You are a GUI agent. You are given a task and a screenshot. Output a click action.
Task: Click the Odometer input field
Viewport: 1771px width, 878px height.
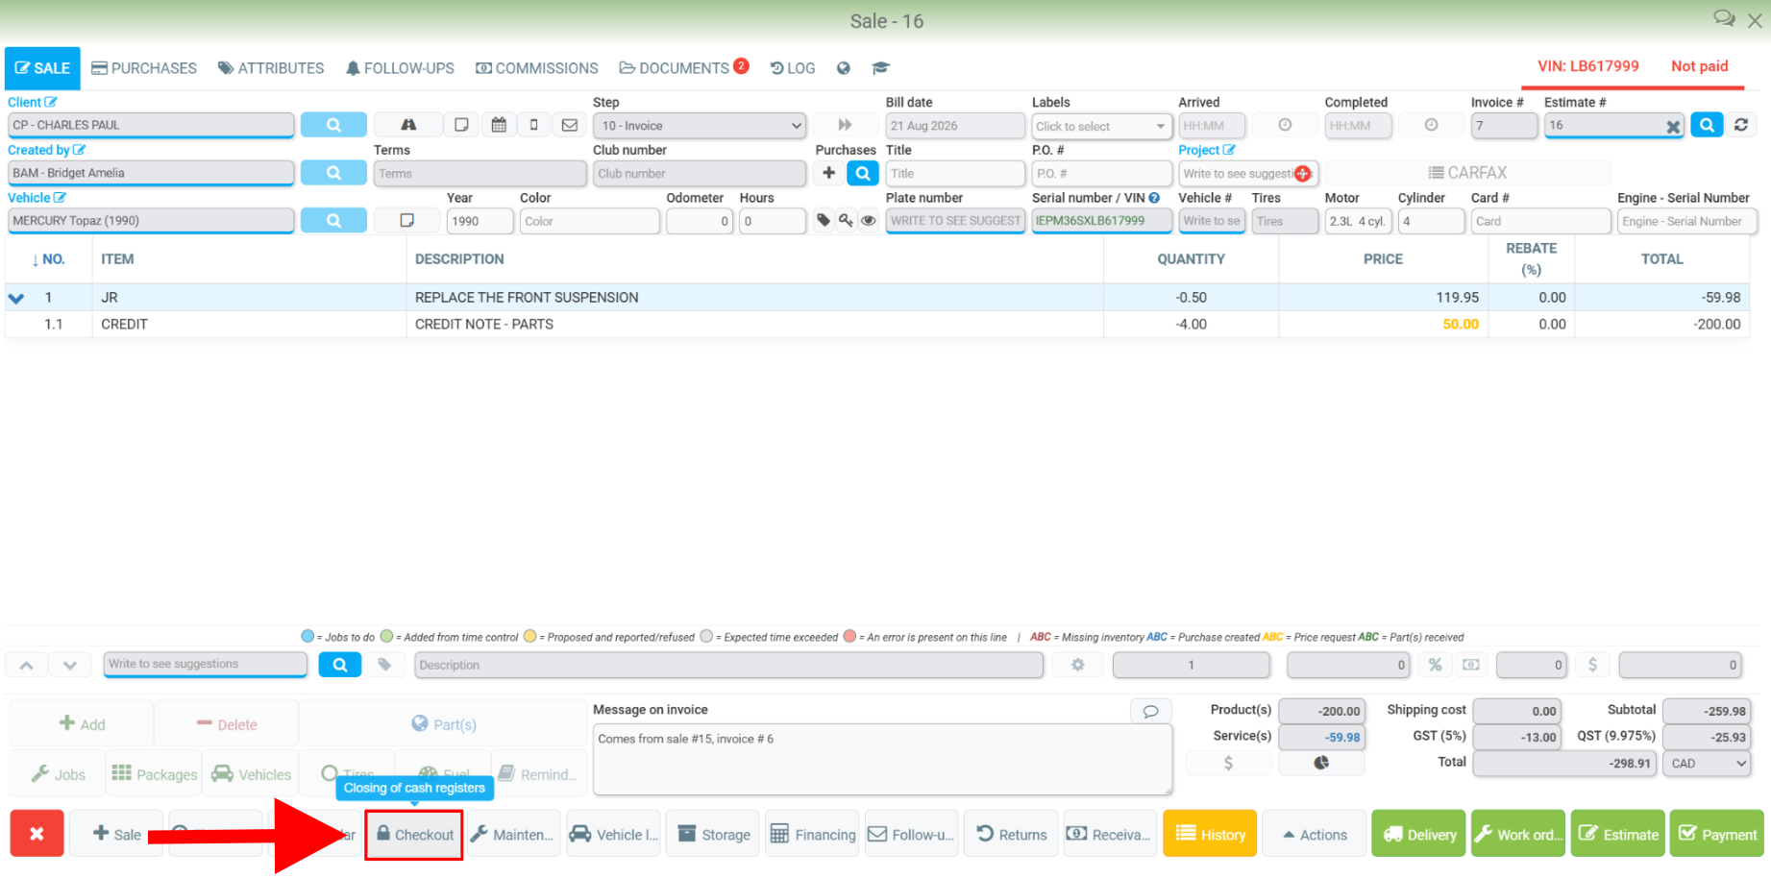click(700, 221)
